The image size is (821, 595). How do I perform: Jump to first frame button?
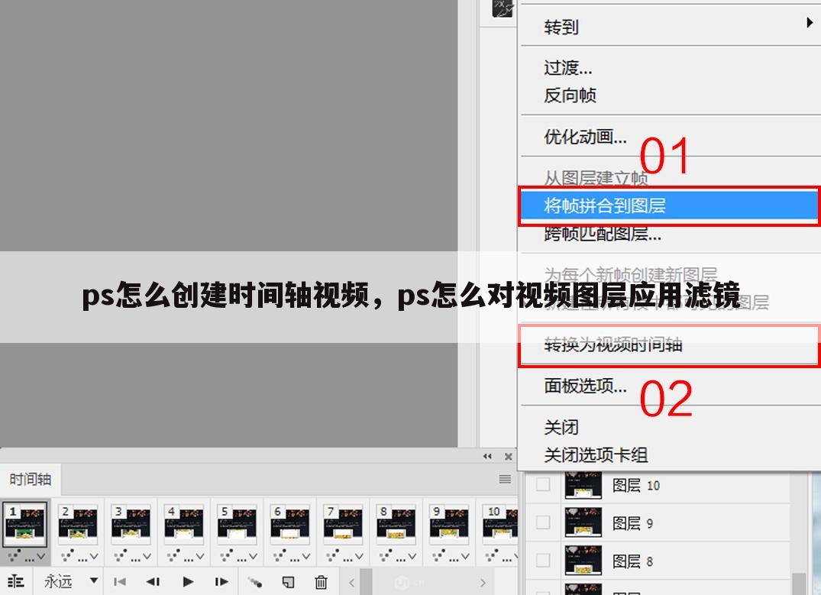point(120,581)
